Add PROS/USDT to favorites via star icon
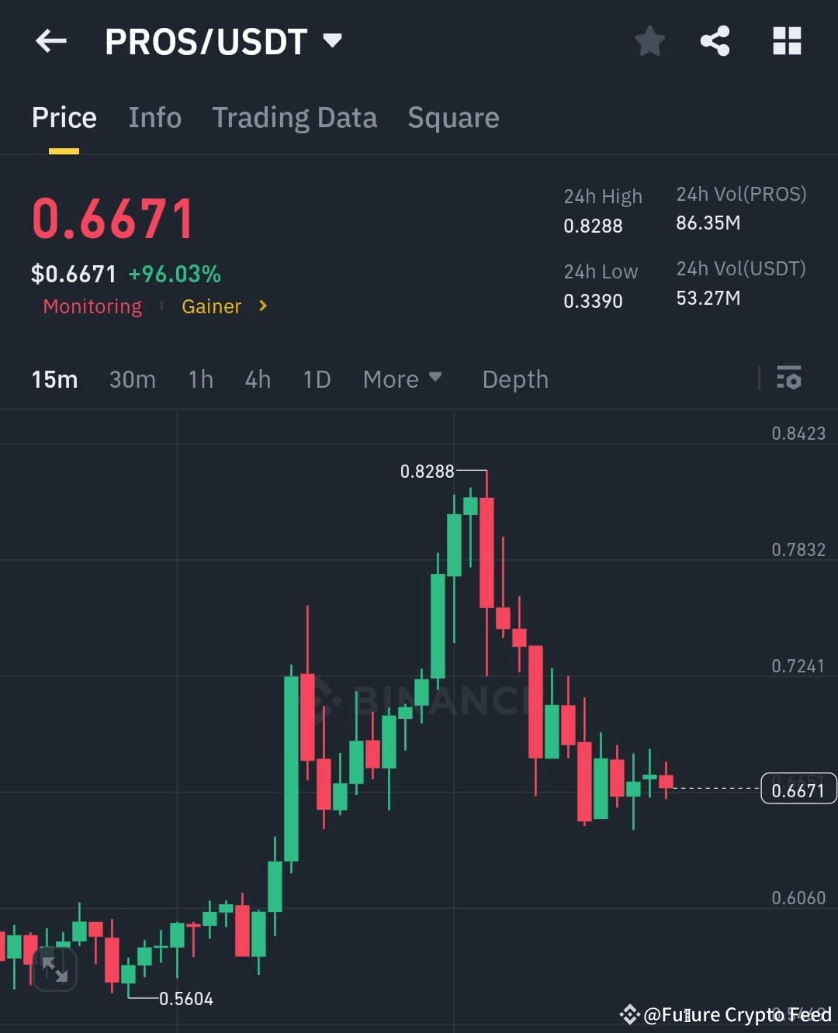This screenshot has width=838, height=1033. 649,42
